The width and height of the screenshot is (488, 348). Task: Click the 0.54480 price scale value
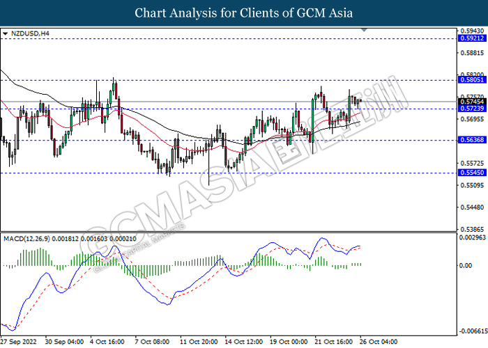tap(472, 207)
